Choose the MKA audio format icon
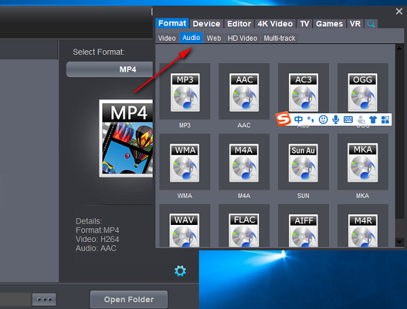Screen dimensions: 407x309 pyautogui.click(x=362, y=163)
